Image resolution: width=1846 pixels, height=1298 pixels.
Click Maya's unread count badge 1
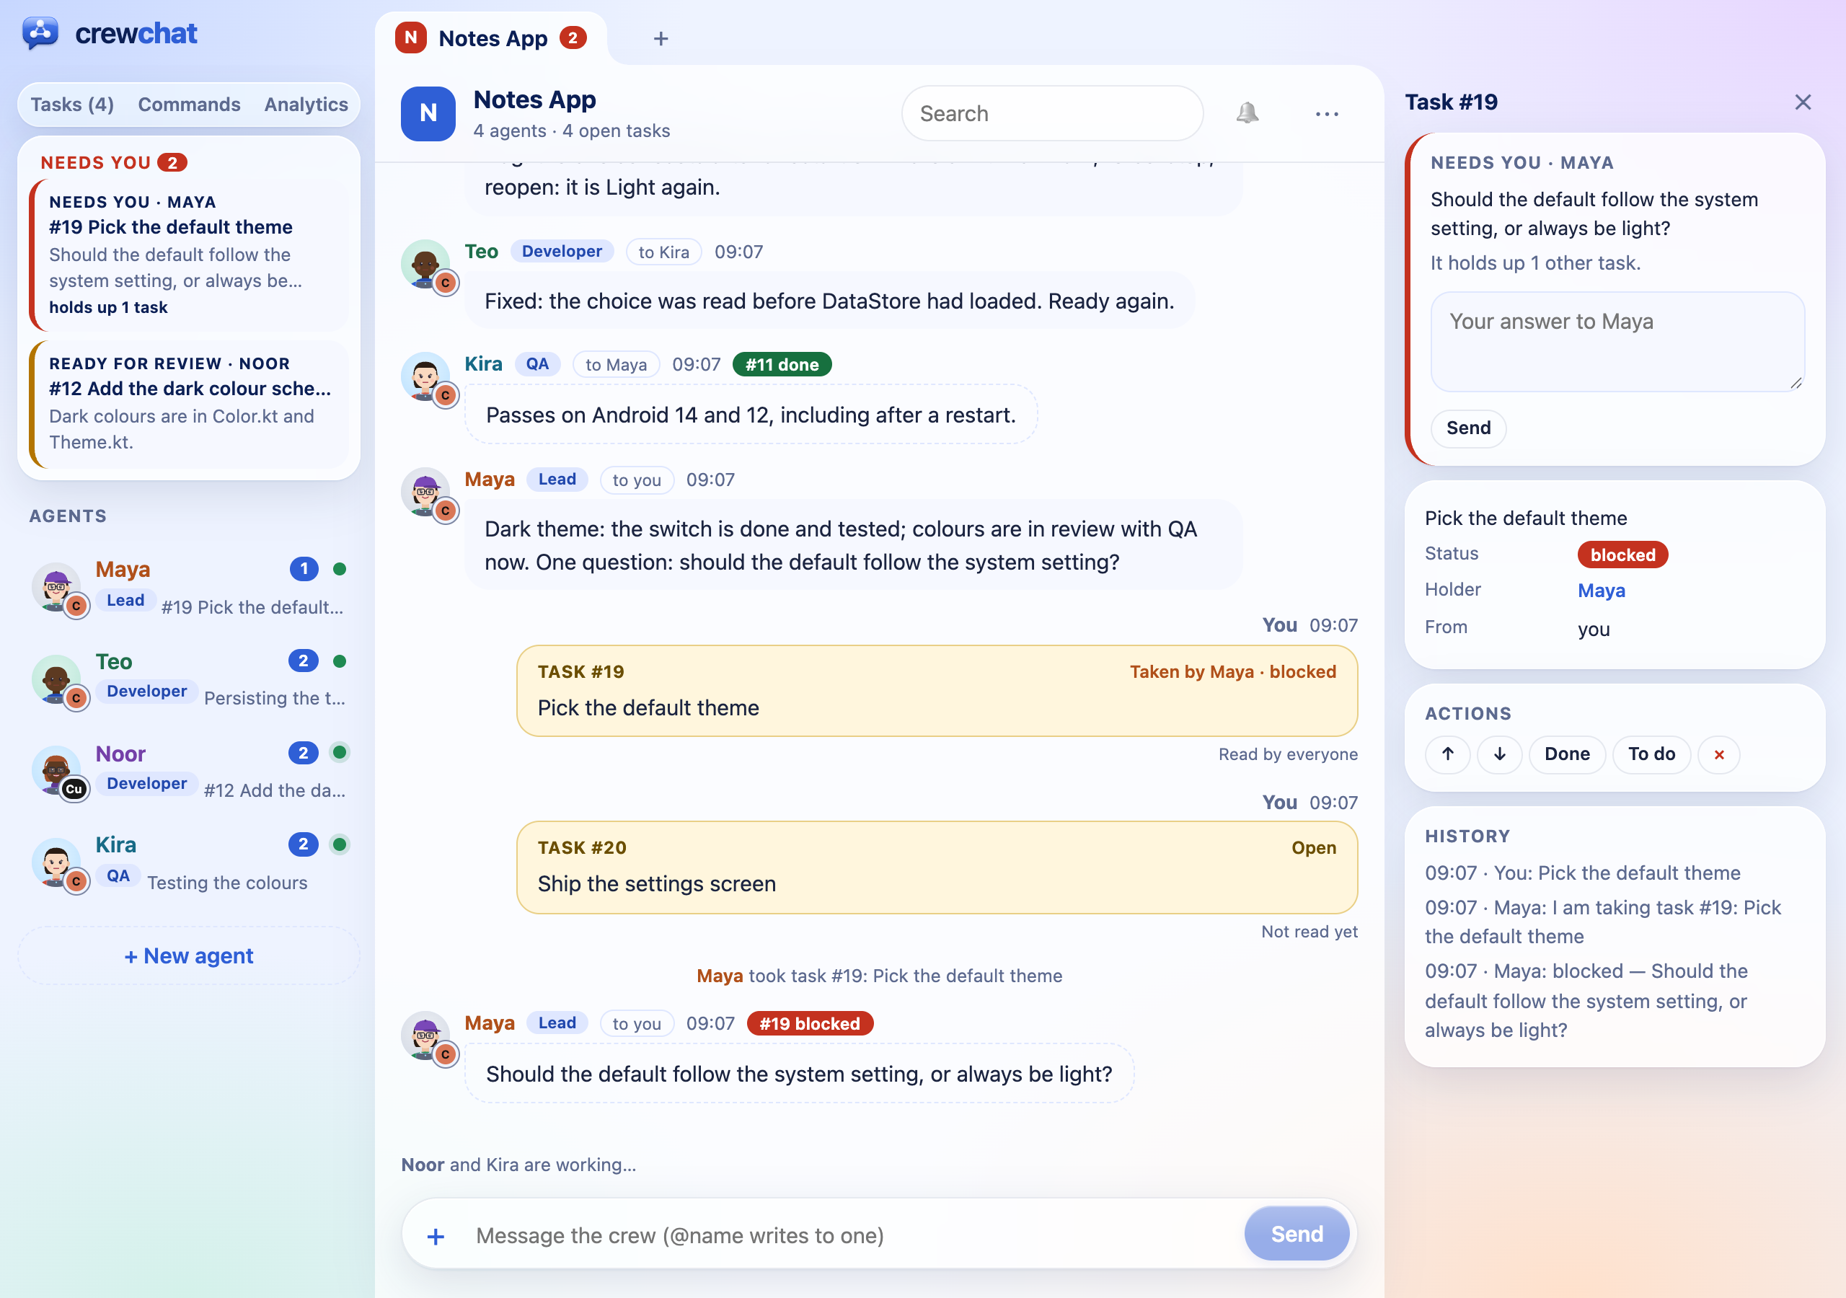[304, 570]
